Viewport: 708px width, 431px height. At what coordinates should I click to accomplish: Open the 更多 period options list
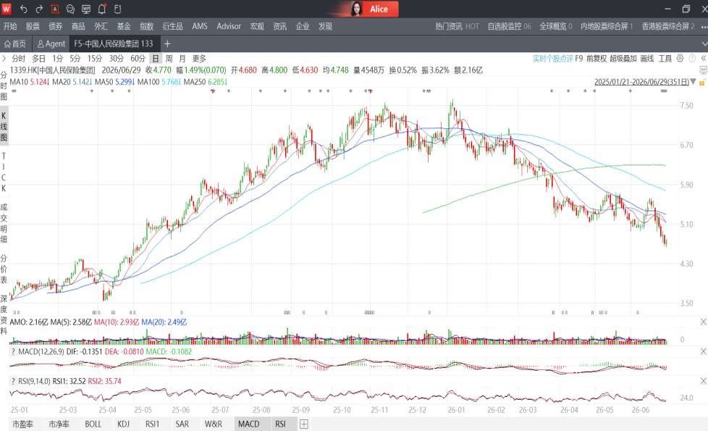pos(199,58)
